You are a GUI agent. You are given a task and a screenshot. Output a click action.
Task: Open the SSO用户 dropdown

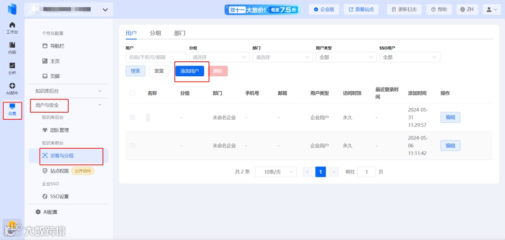click(x=410, y=57)
